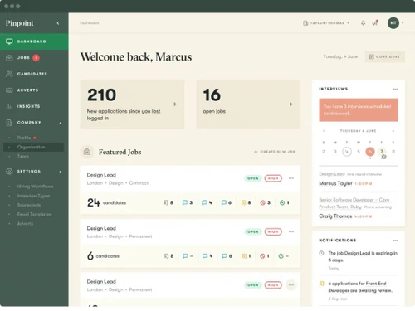415x311 pixels.
Task: Select Team under Company
Action: (x=23, y=156)
